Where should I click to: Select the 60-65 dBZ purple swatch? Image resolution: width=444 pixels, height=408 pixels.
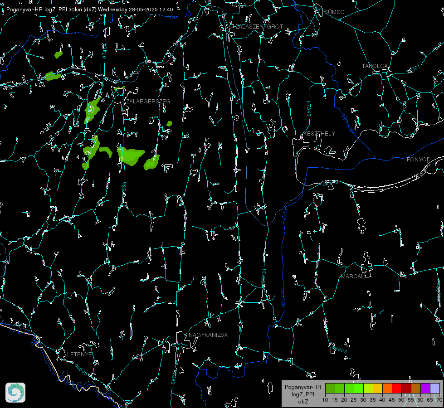click(425, 388)
